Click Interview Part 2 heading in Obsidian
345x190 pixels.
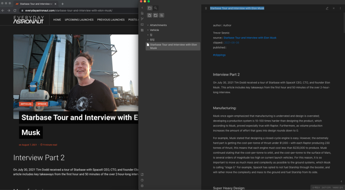(x=226, y=75)
